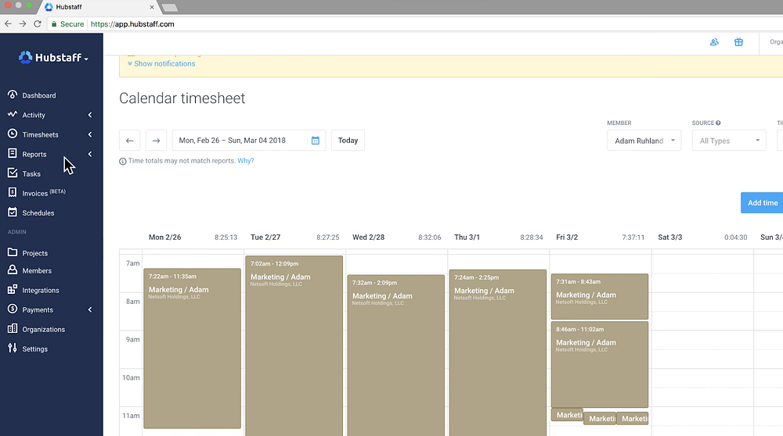Image resolution: width=783 pixels, height=436 pixels.
Task: Click the Schedules calendar icon
Action: [13, 212]
